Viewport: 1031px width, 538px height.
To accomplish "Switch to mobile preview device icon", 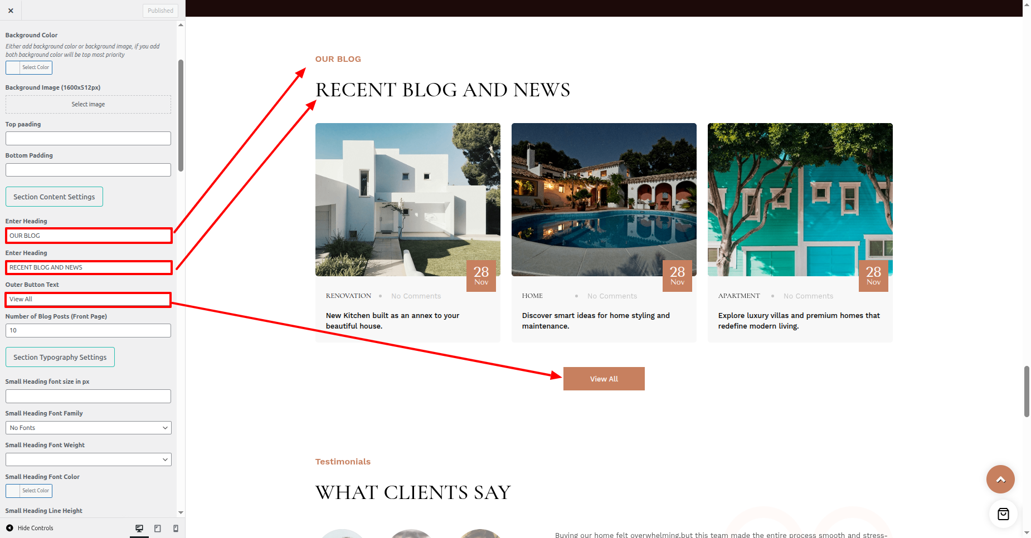I will tap(176, 529).
